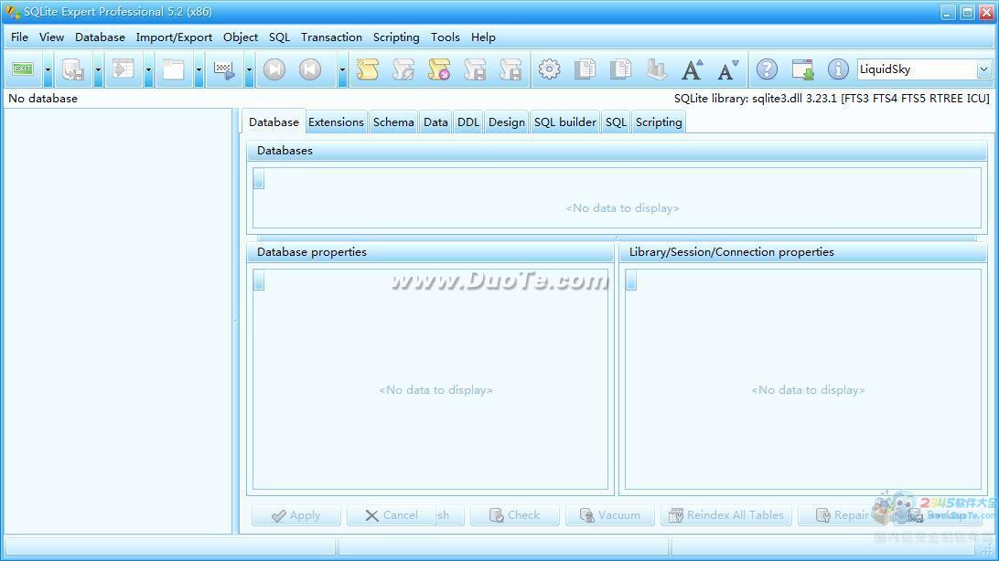Click the scroll with purple arrow icon
The width and height of the screenshot is (999, 561).
439,69
